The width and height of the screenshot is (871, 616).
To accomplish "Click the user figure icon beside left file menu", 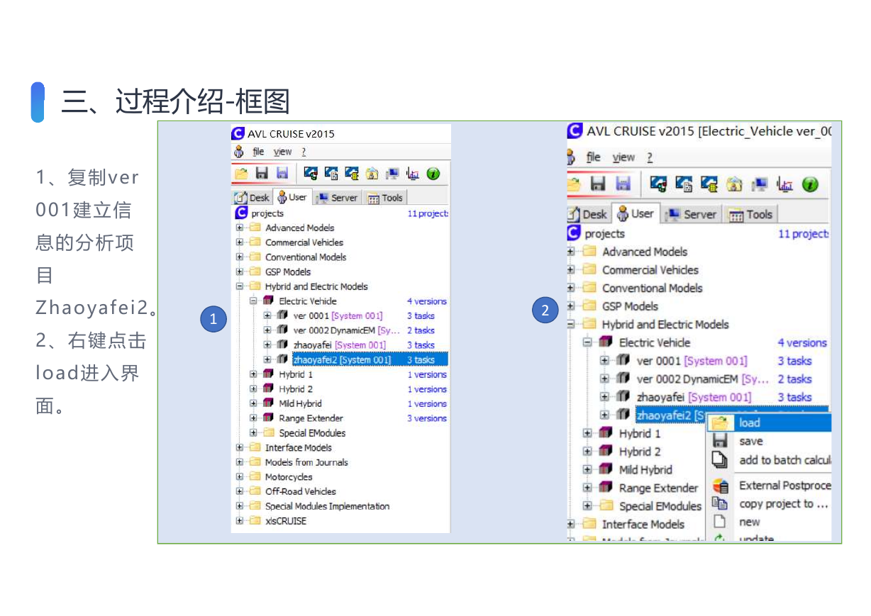I will [239, 152].
